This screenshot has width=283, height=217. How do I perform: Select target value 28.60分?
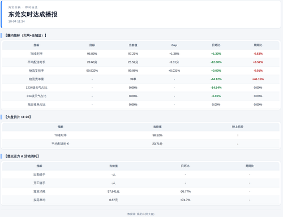coord(92,62)
